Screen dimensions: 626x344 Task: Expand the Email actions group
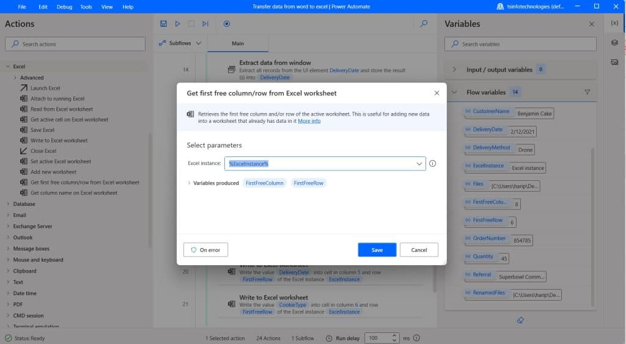click(x=7, y=215)
